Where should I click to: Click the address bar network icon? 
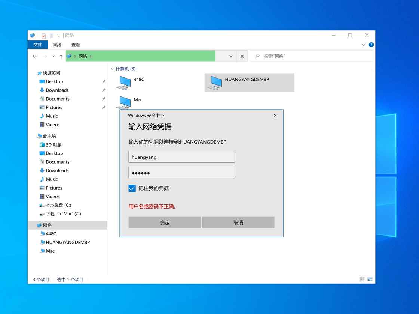tap(69, 56)
